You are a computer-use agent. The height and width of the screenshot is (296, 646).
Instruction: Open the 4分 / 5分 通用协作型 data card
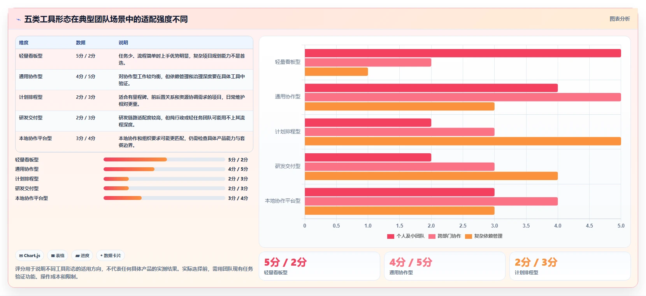point(445,266)
